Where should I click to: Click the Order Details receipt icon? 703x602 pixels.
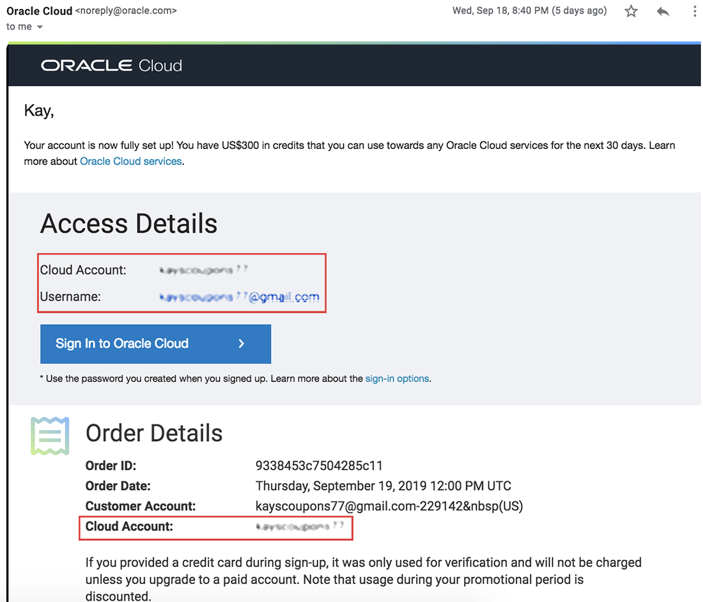[50, 436]
